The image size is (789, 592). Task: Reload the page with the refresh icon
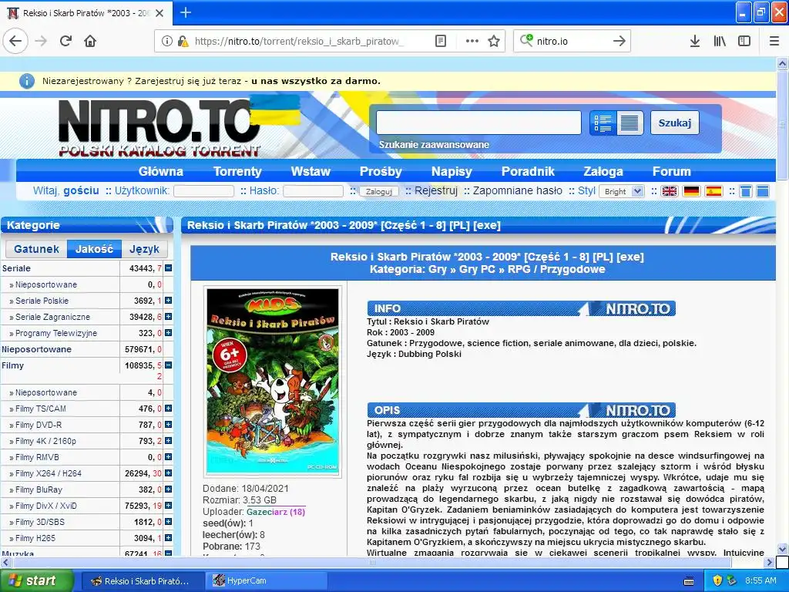click(x=65, y=41)
